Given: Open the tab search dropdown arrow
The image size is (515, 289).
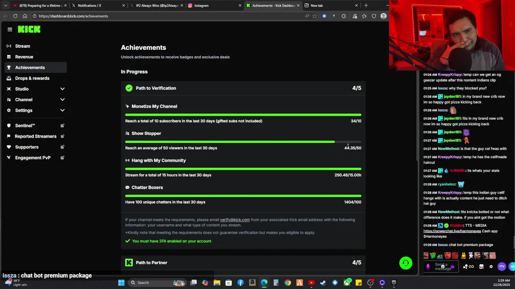Looking at the screenshot, I should 5,6.
